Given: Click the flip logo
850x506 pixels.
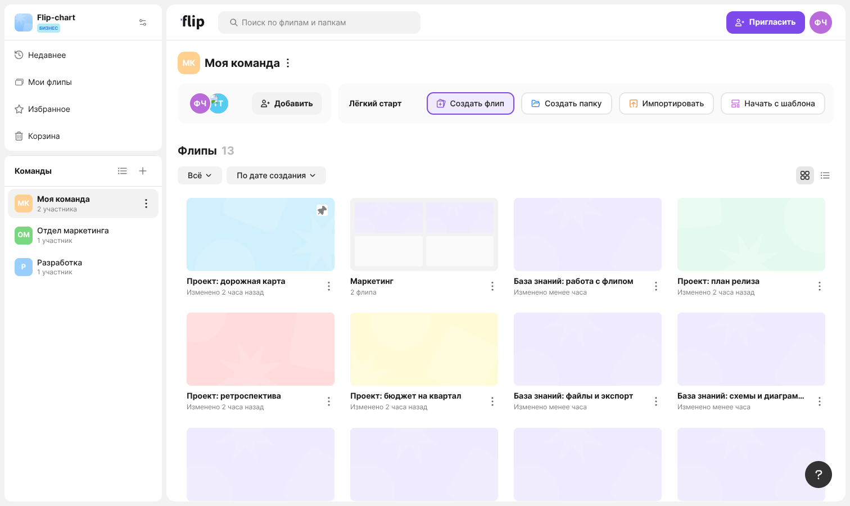Looking at the screenshot, I should 192,22.
